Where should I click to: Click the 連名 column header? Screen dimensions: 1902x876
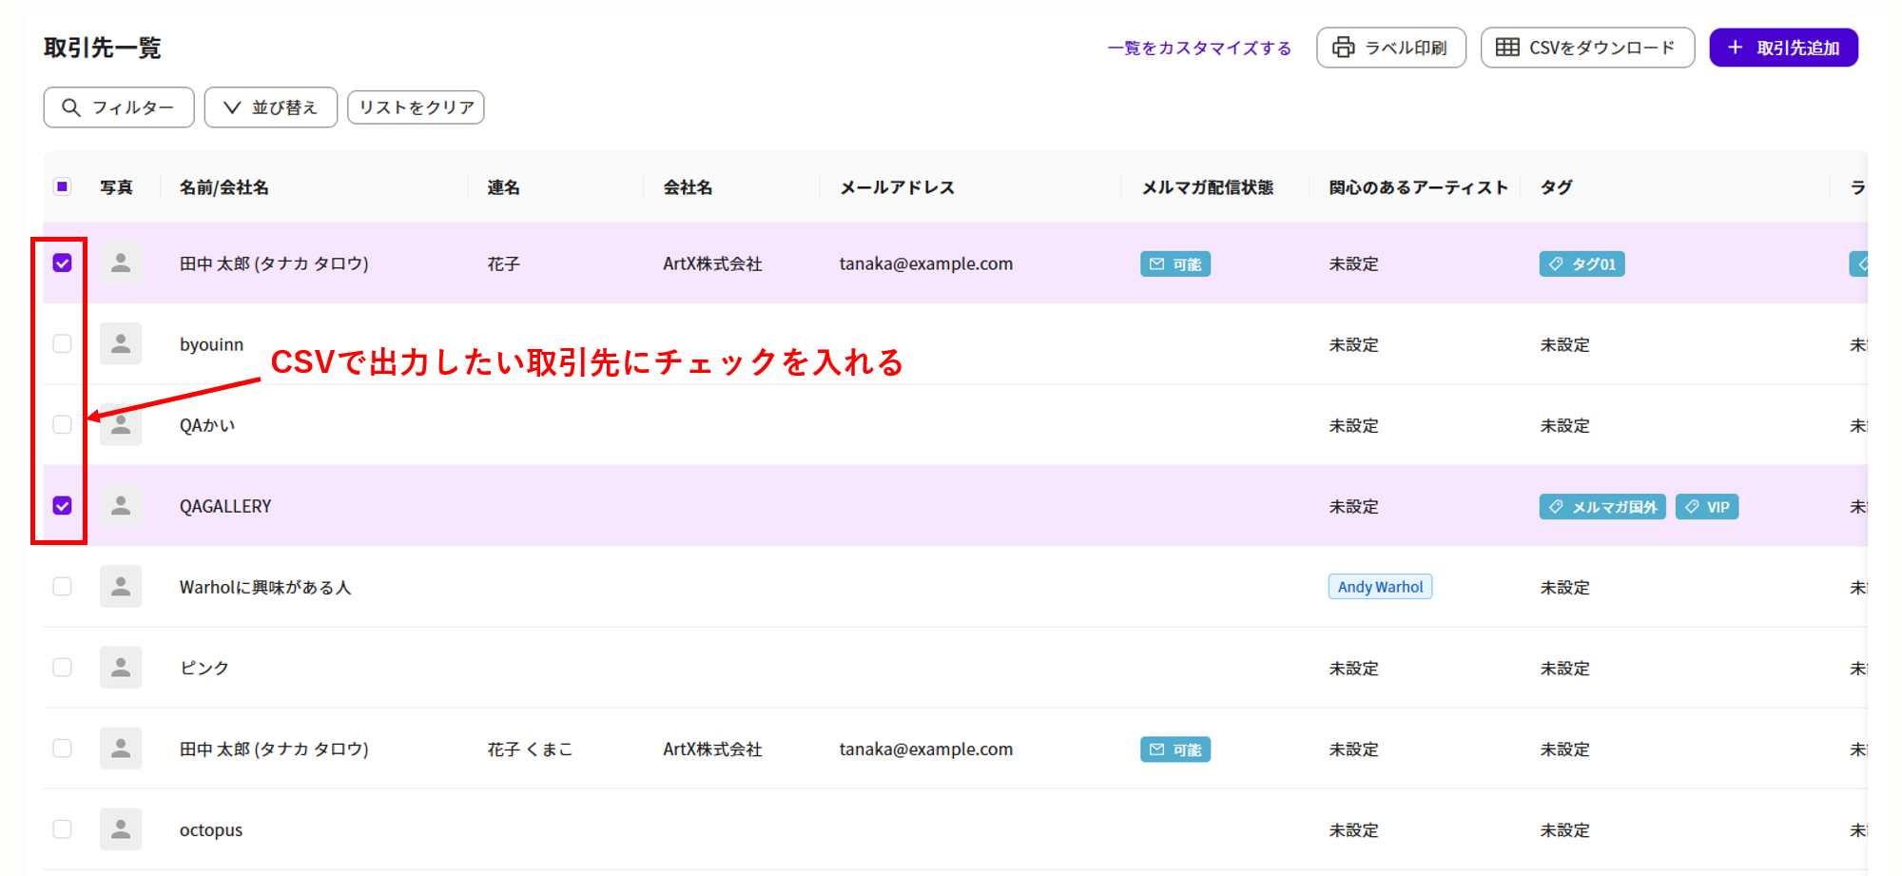click(504, 187)
